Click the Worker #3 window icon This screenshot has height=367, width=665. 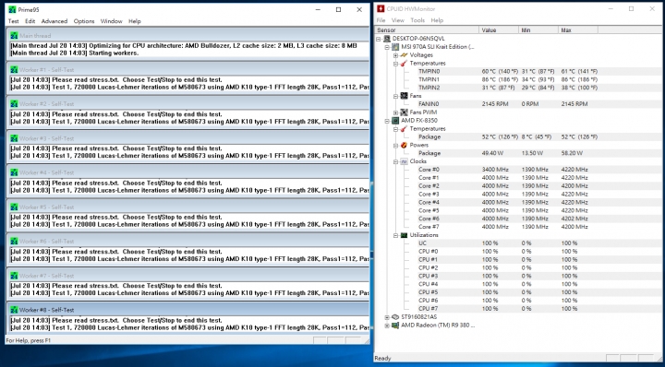tap(14, 138)
